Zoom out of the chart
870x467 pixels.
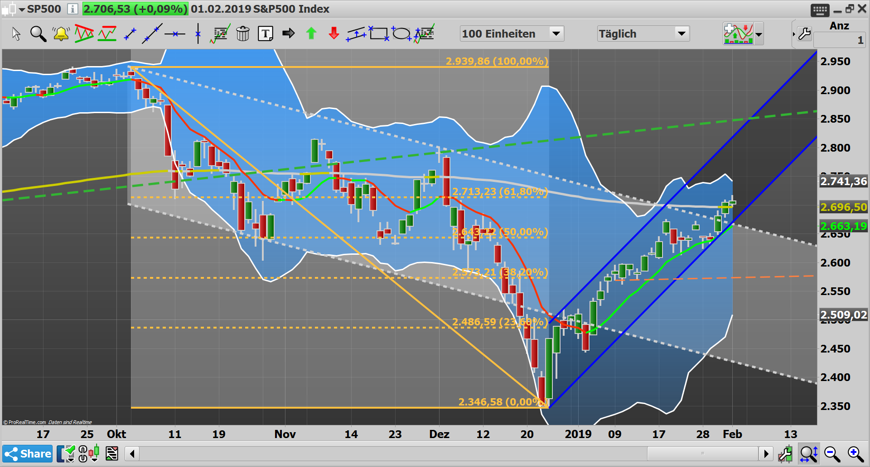832,453
